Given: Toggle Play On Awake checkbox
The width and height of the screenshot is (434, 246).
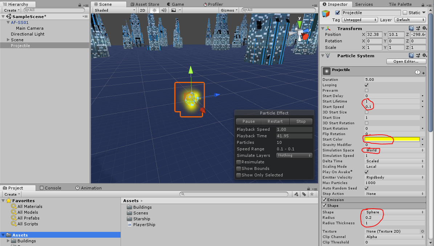Looking at the screenshot, I should tap(366, 172).
